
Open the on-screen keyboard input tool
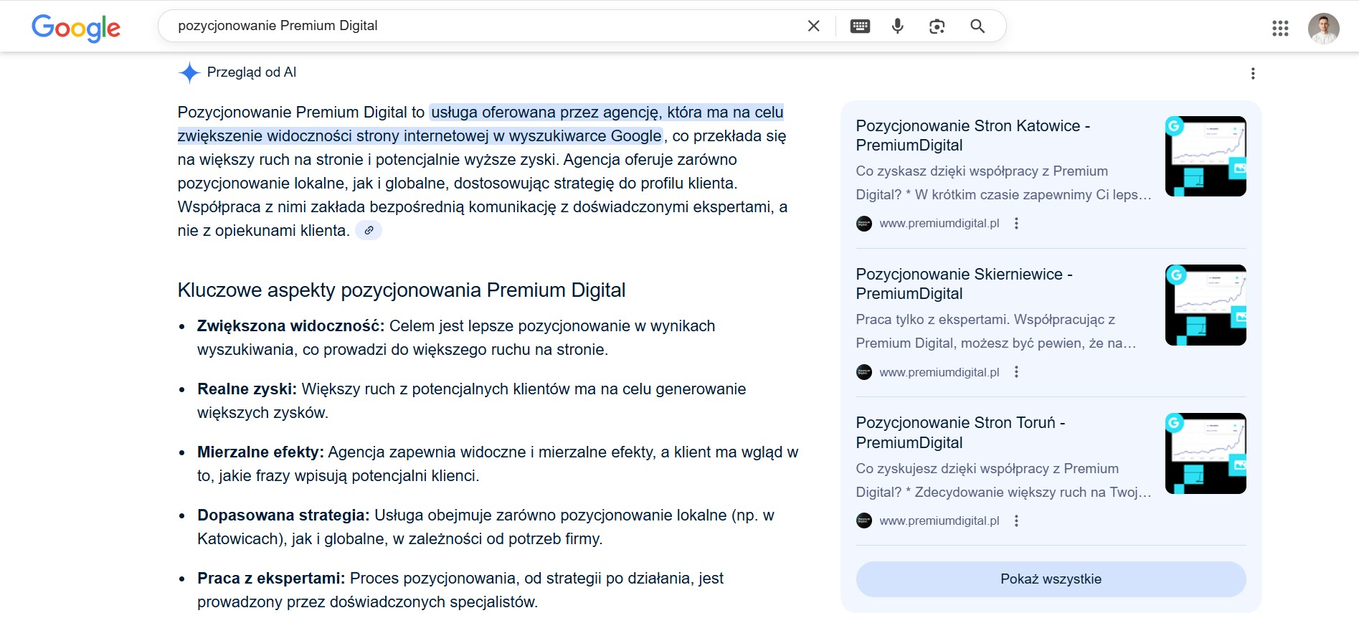860,27
